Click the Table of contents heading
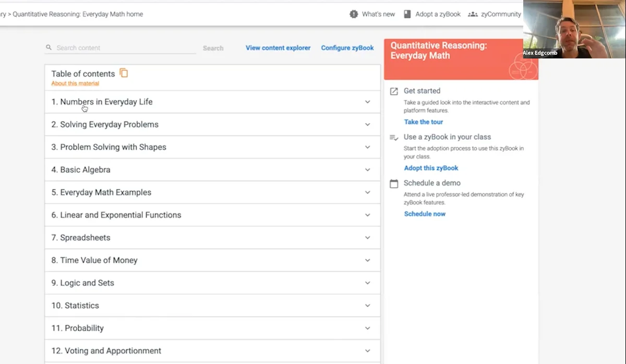Viewport: 626px width, 364px height. [x=83, y=74]
